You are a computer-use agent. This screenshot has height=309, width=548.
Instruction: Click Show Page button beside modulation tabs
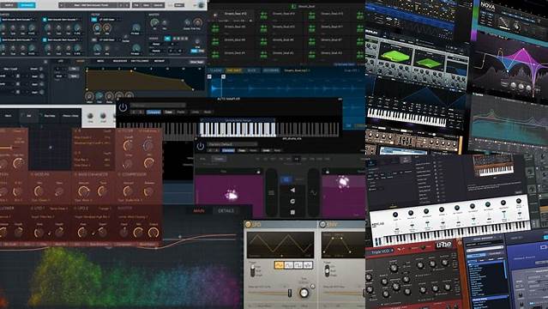pyautogui.click(x=196, y=62)
